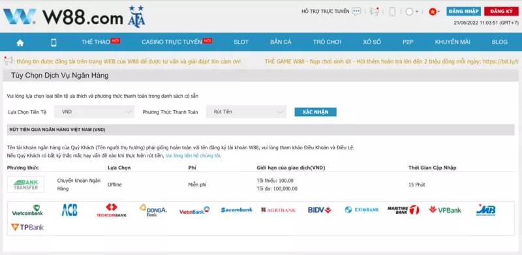Open the P2P menu
The height and width of the screenshot is (255, 522).
408,42
